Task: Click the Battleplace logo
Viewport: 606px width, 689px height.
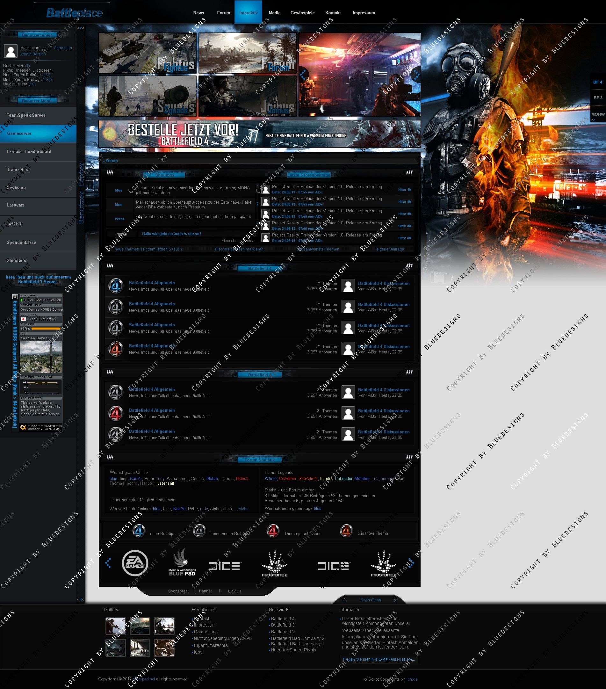Action: [x=74, y=13]
